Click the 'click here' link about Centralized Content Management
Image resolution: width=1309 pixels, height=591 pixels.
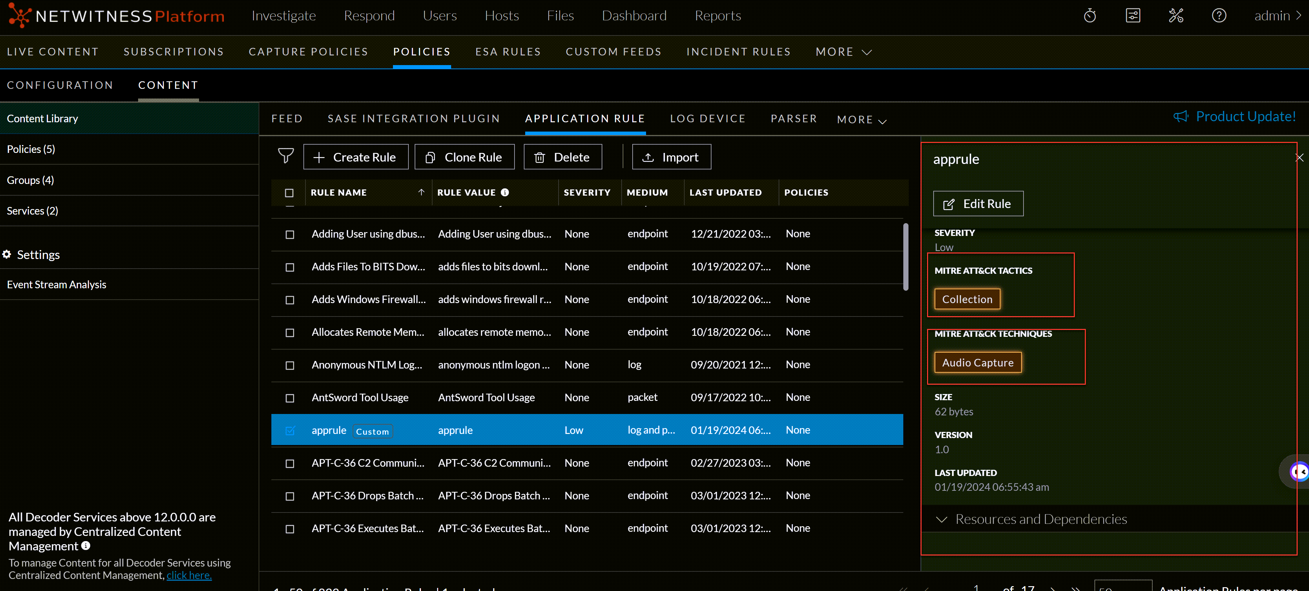[188, 575]
